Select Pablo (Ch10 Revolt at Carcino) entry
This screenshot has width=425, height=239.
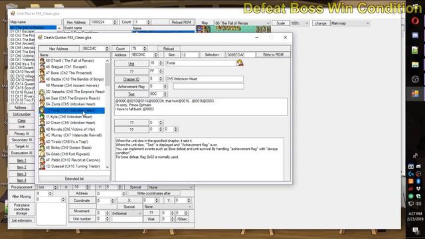pos(72,160)
